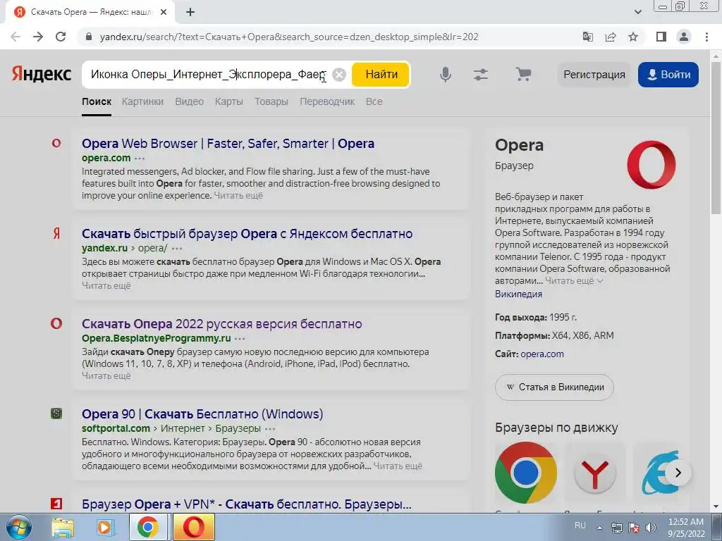Open Скачать быстрый браузер Opera с Яндексом result
Viewport: 722px width, 541px height.
tap(247, 234)
